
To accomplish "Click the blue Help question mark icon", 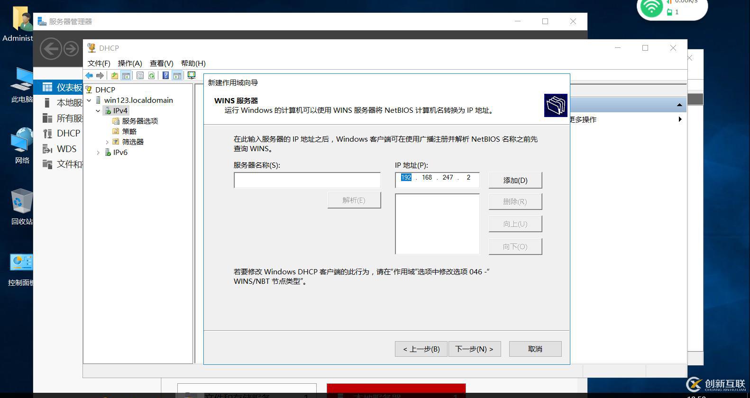I will click(165, 75).
